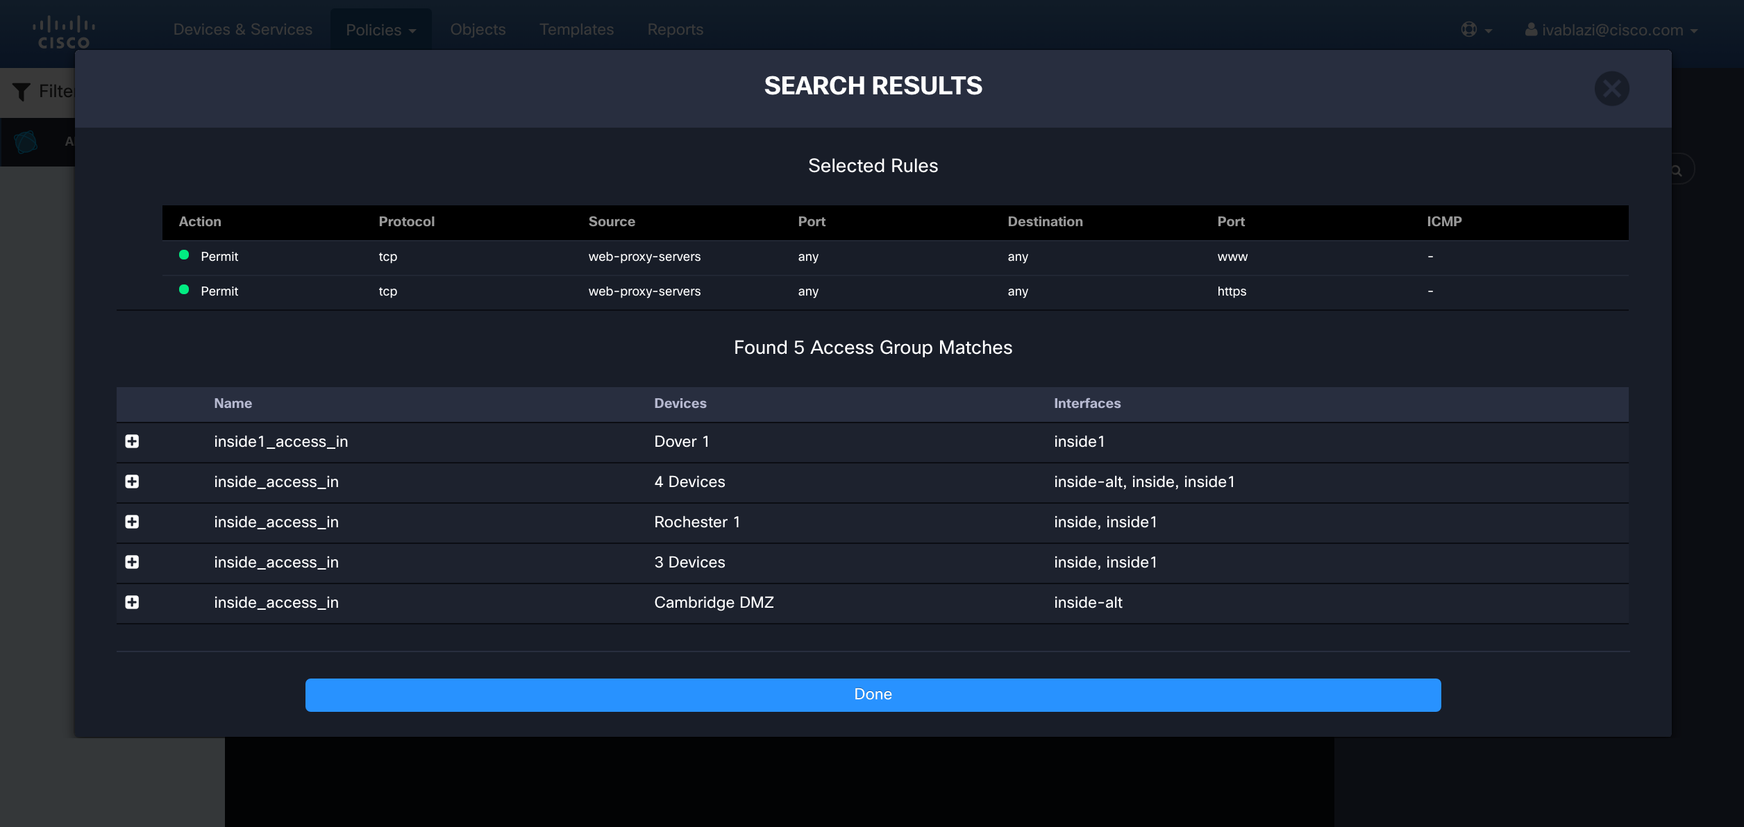
Task: Click the user profile icon
Action: pyautogui.click(x=1530, y=30)
